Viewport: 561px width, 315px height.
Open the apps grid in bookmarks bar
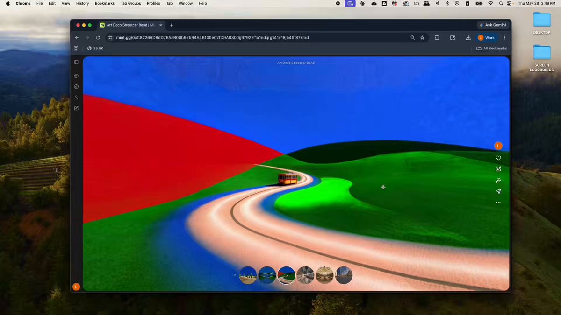click(x=76, y=49)
